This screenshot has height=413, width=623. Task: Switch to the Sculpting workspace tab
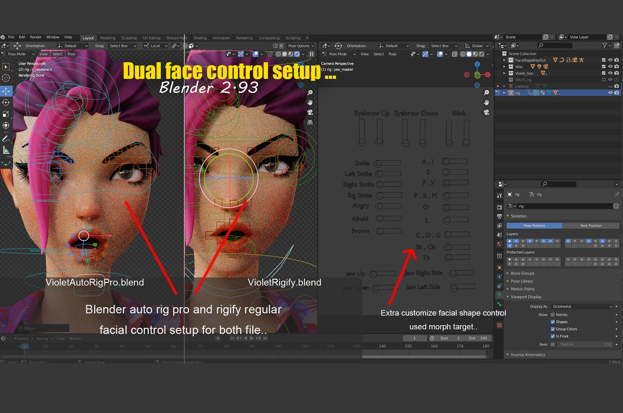pyautogui.click(x=129, y=38)
